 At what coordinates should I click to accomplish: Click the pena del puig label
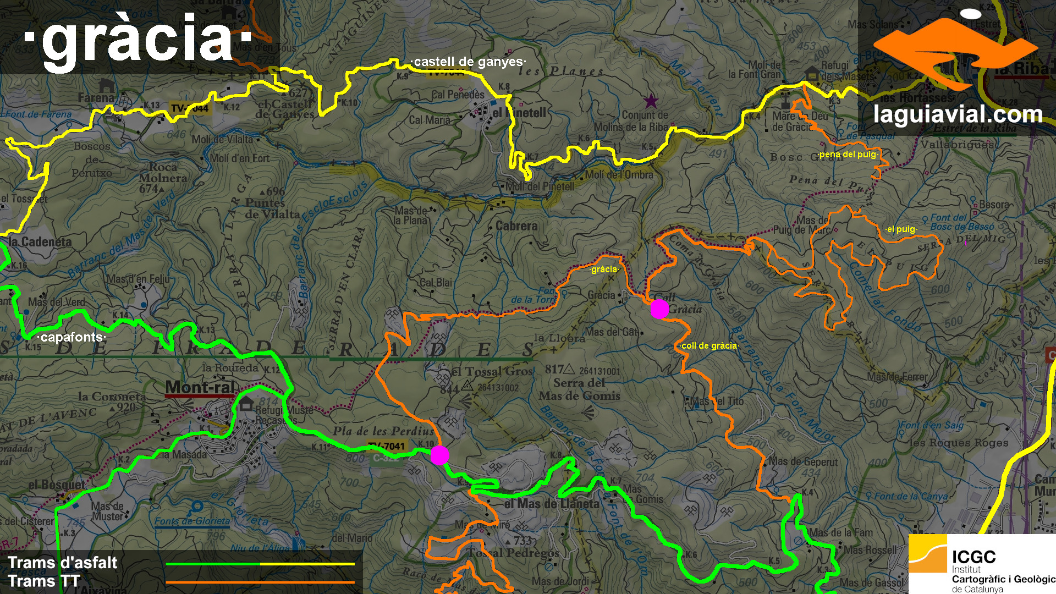point(847,155)
